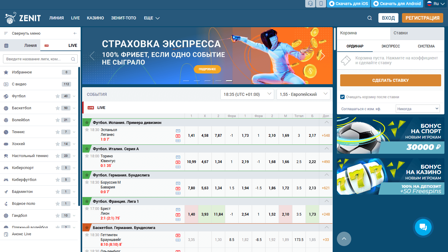Viewport: 448px width, 252px height.
Task: Click Download for iOS button
Action: point(349,4)
